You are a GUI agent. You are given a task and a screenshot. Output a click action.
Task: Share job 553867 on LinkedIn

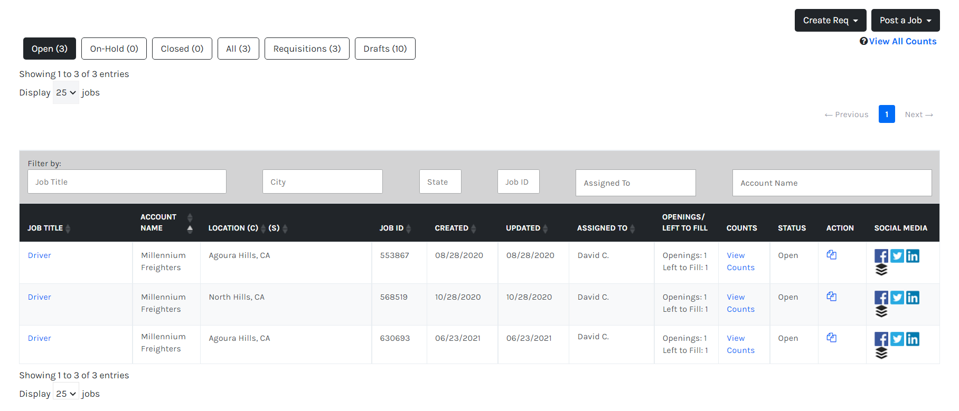(x=913, y=256)
